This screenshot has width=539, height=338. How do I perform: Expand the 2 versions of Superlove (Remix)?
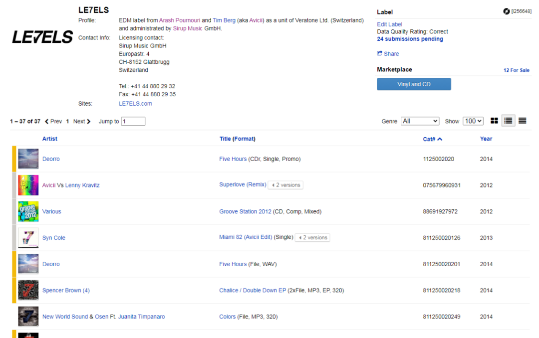pyautogui.click(x=285, y=185)
